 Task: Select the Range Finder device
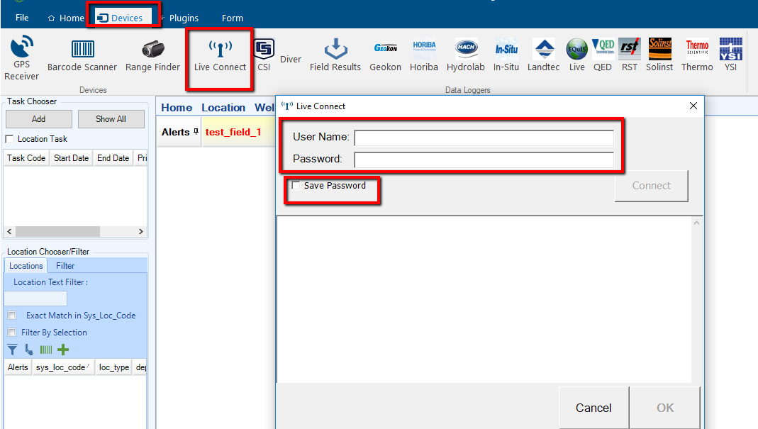(152, 55)
